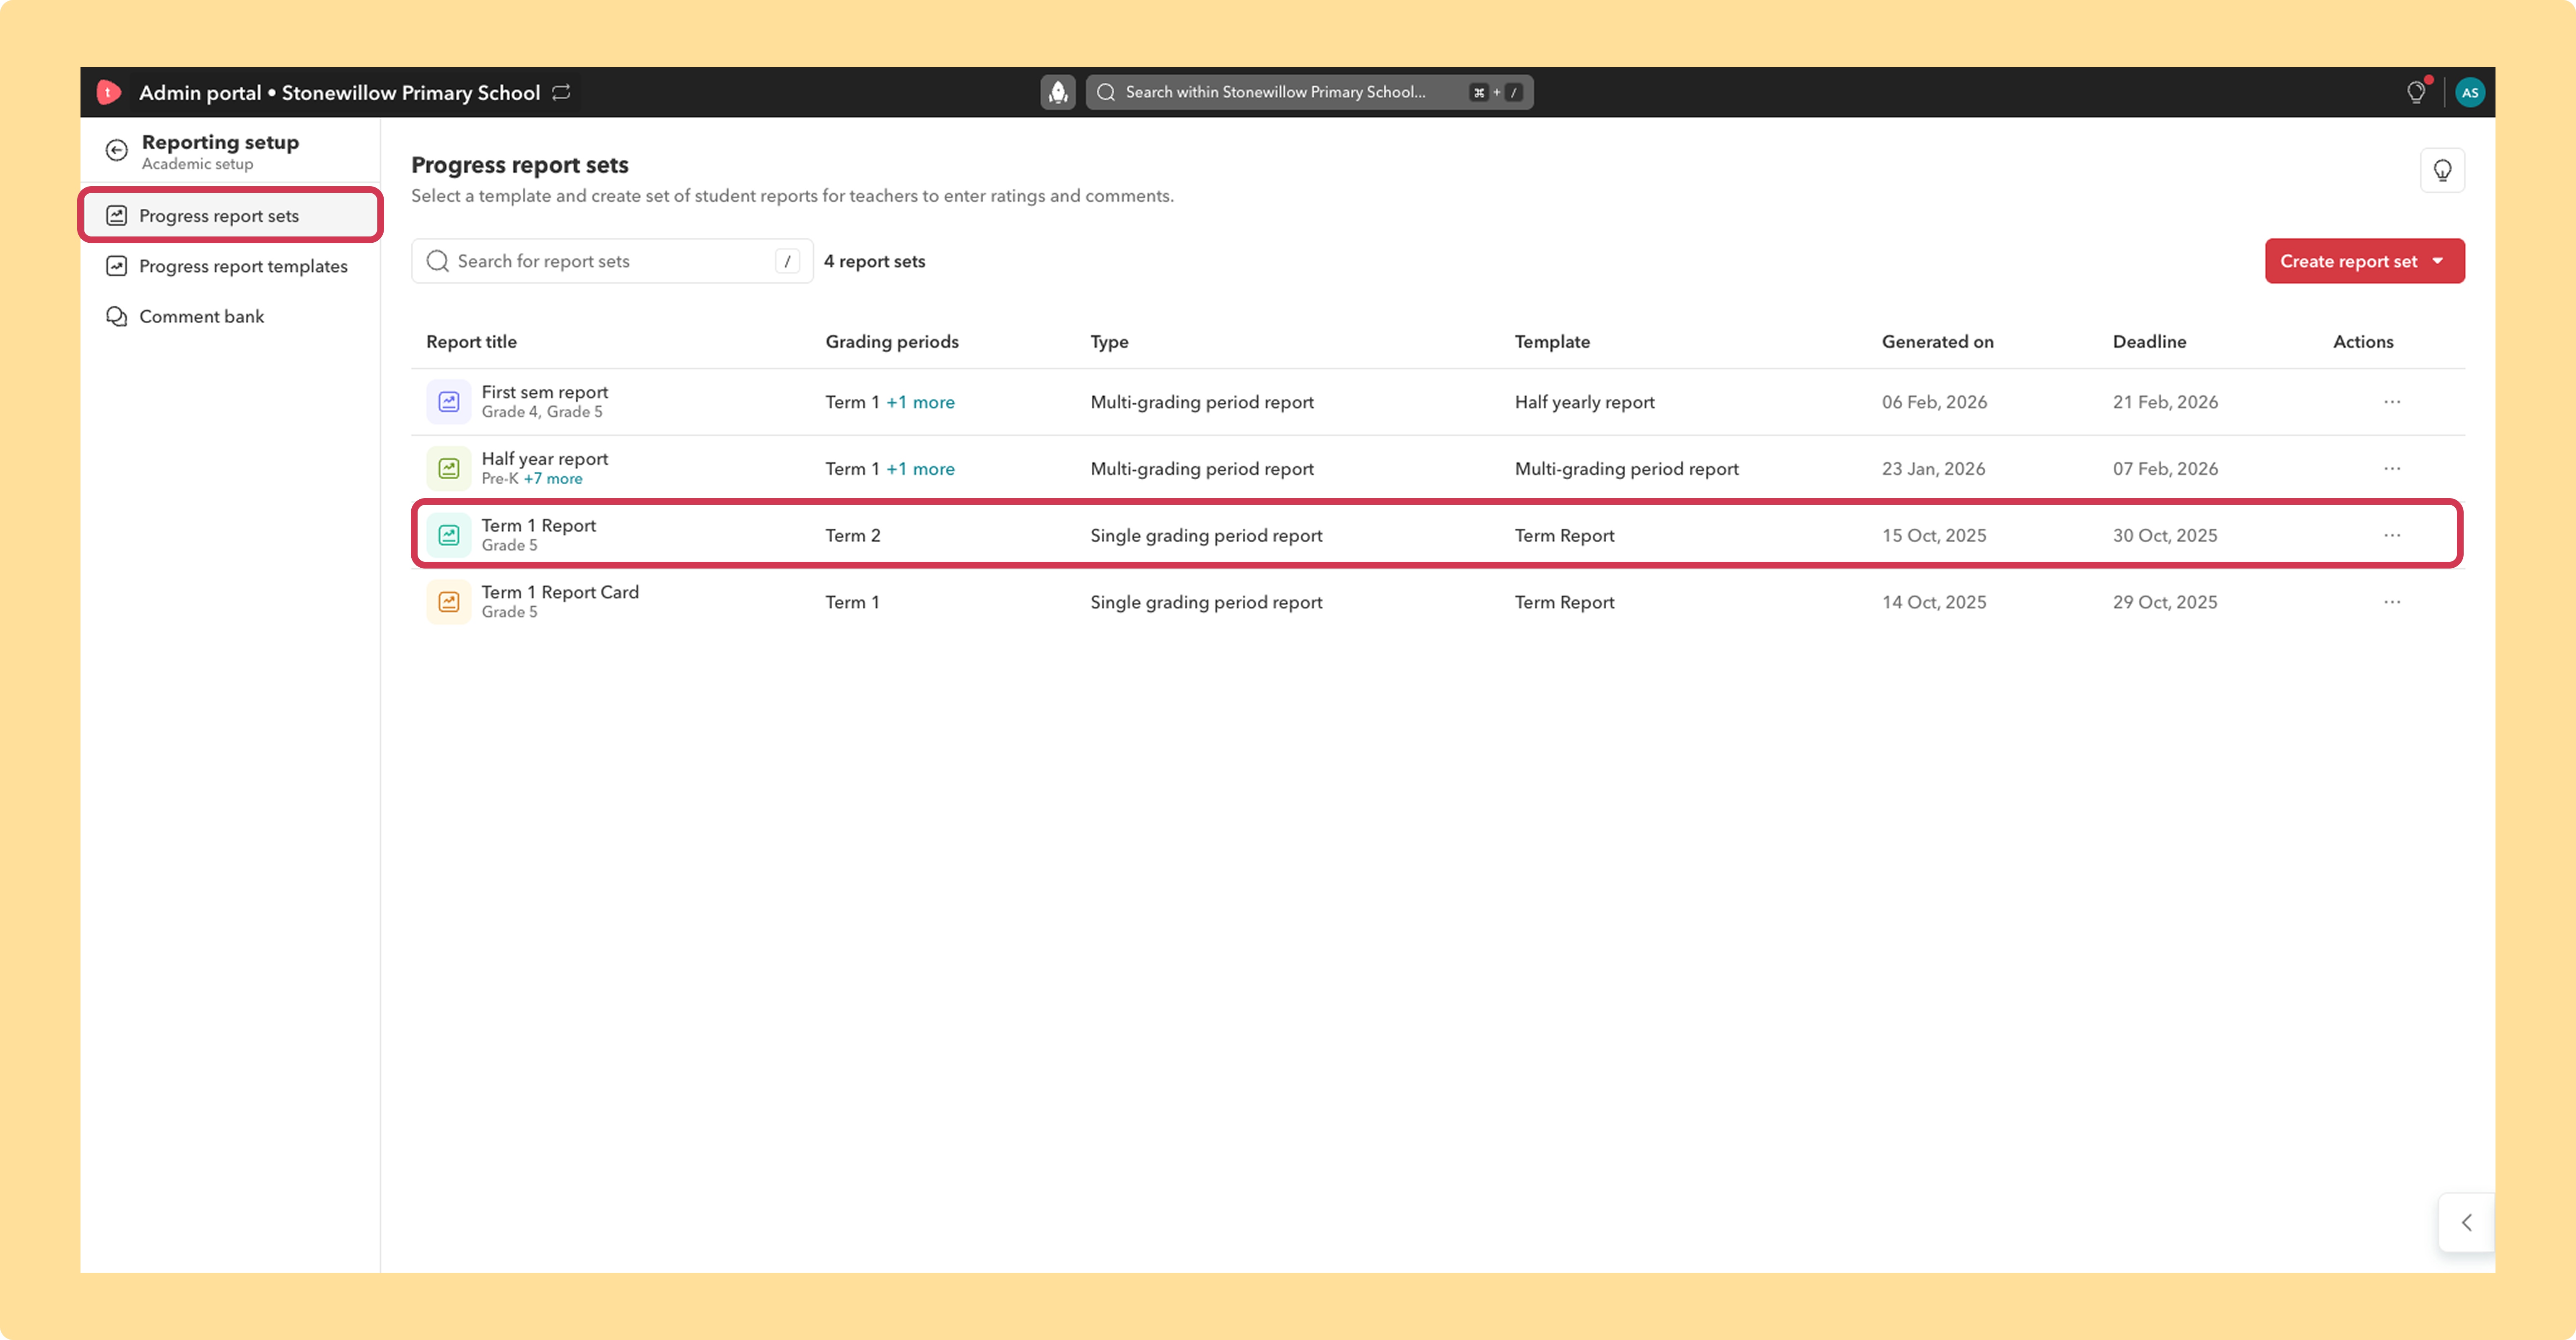
Task: Switch school using the swap arrows icon
Action: tap(562, 92)
